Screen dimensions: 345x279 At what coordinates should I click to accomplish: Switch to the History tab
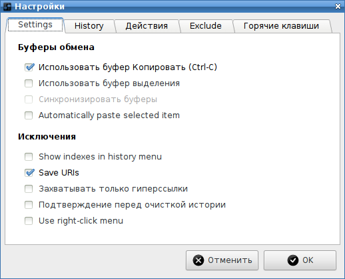coord(89,26)
